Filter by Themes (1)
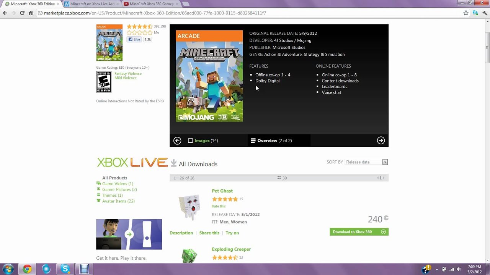This screenshot has width=490, height=275. [113, 195]
